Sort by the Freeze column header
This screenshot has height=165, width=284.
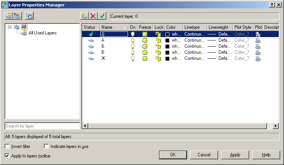pyautogui.click(x=145, y=27)
